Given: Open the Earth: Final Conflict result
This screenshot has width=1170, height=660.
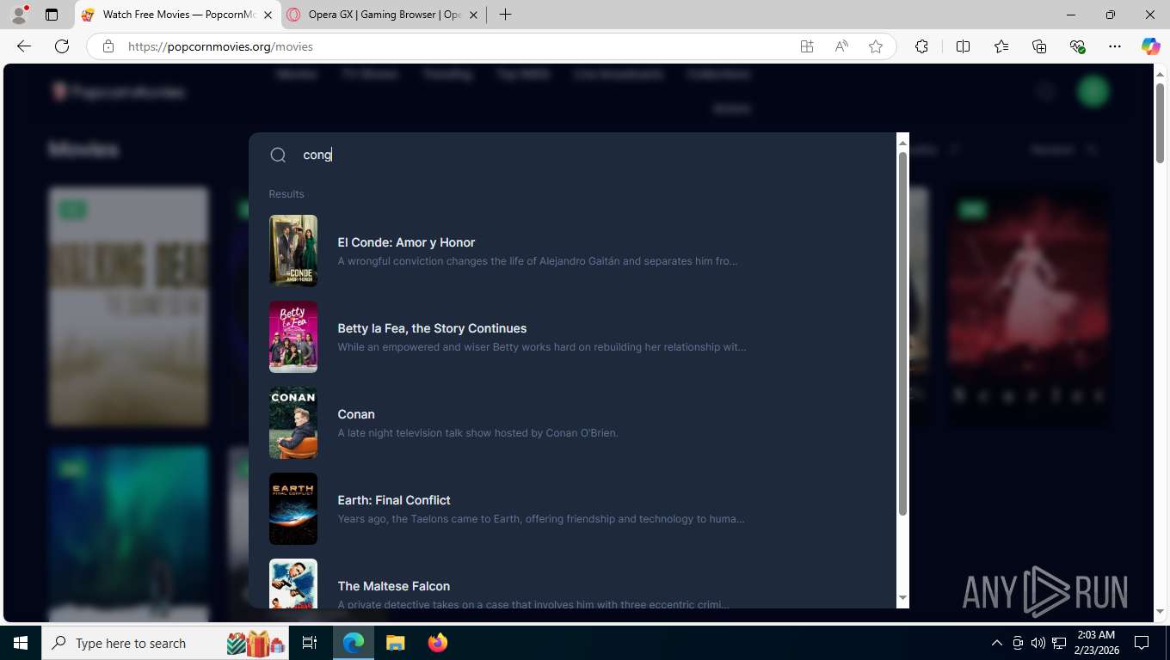Looking at the screenshot, I should (572, 509).
